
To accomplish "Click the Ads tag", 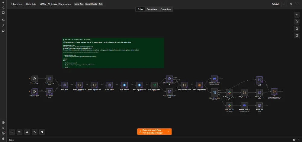I will point(101,4).
